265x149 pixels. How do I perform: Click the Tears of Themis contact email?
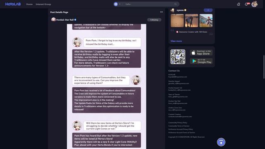(178, 97)
